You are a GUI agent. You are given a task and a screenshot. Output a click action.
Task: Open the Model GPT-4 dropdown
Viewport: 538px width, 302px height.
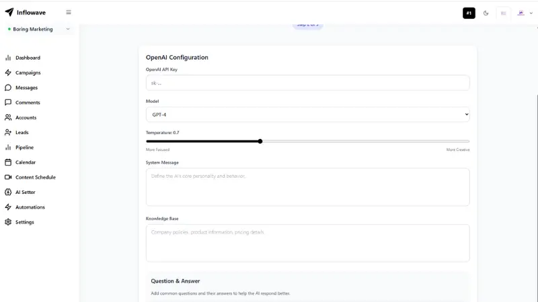point(307,114)
